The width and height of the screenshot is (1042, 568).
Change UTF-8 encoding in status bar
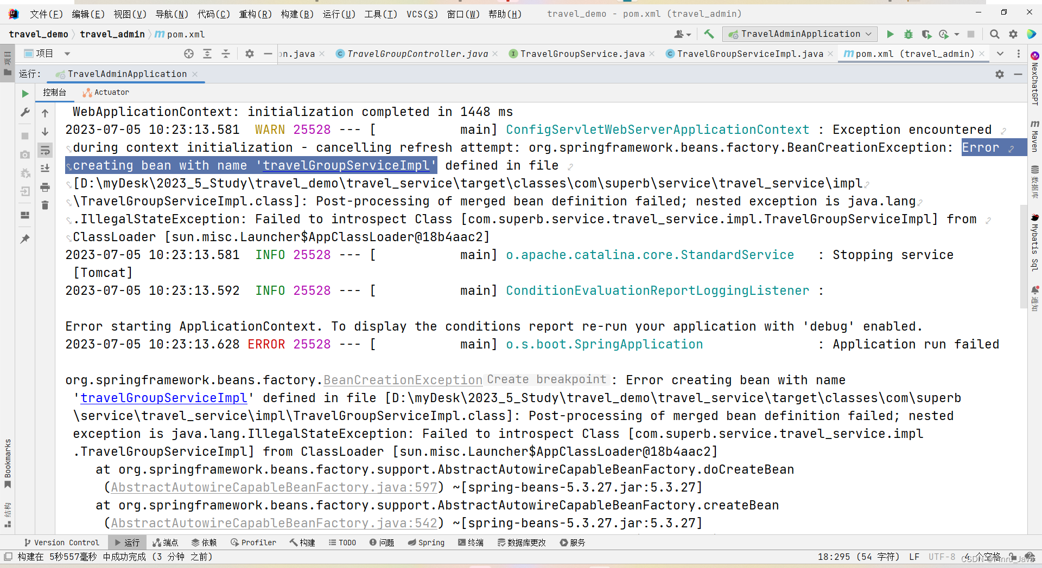tap(942, 557)
